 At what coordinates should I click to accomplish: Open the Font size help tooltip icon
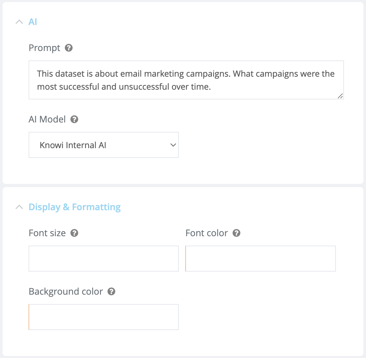click(74, 233)
